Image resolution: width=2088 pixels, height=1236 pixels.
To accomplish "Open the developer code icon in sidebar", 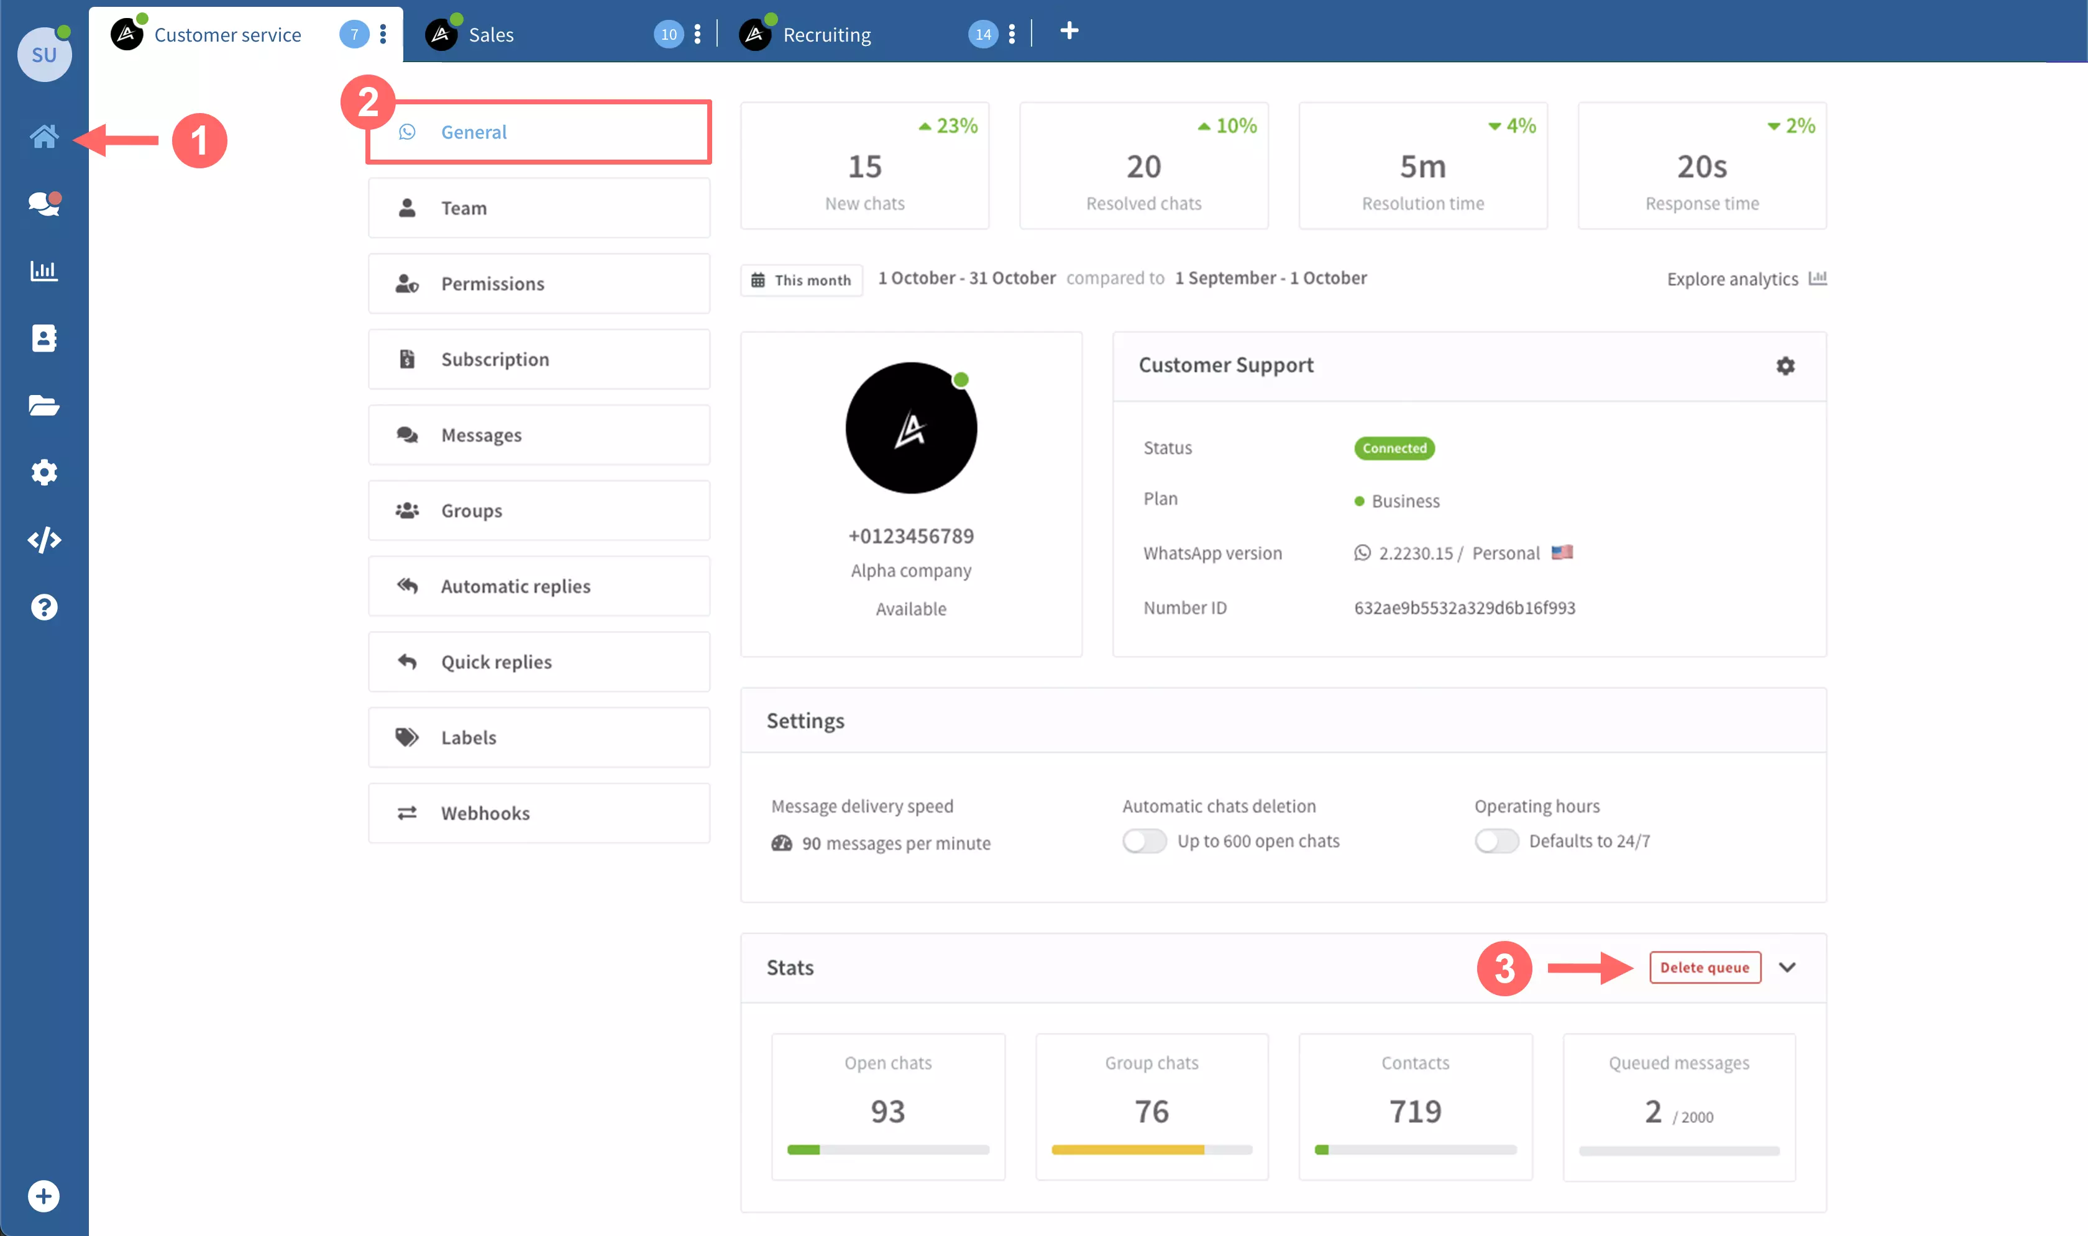I will [x=44, y=540].
